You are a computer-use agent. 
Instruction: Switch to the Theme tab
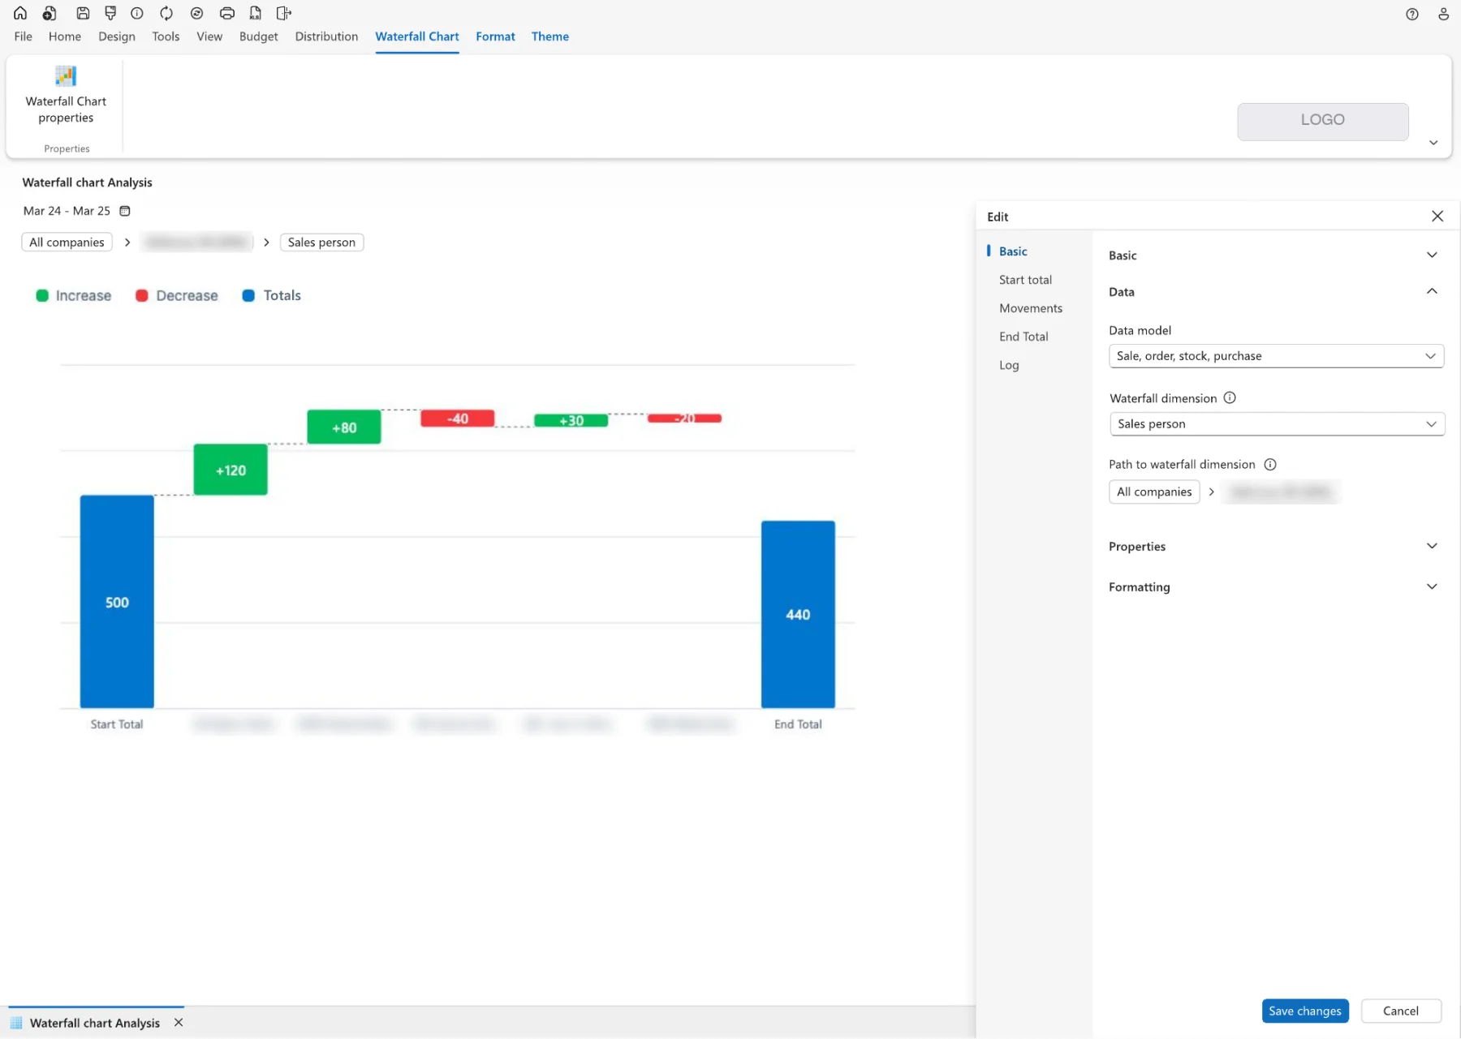550,36
